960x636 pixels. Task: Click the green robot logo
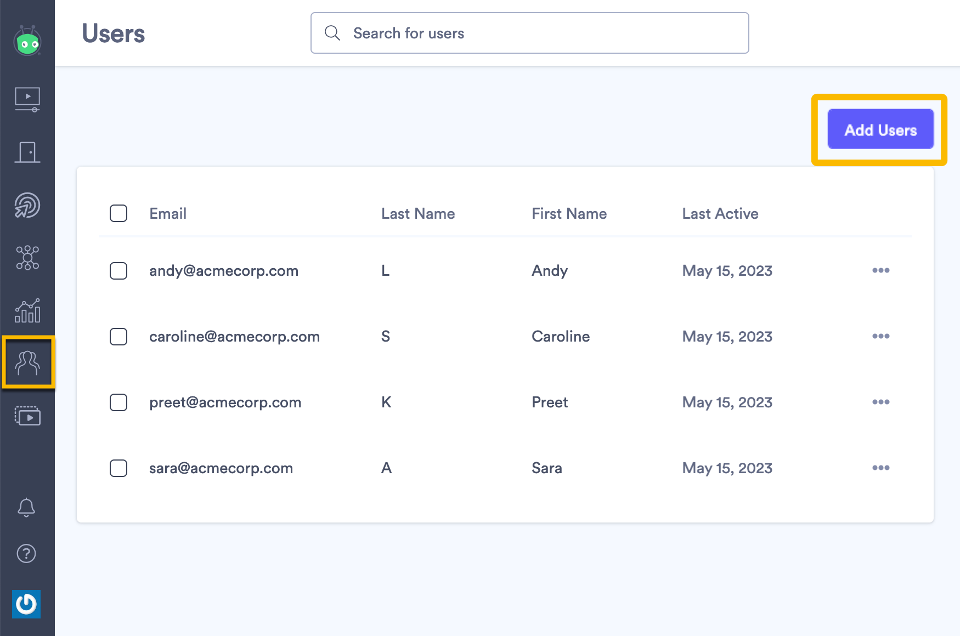coord(28,41)
